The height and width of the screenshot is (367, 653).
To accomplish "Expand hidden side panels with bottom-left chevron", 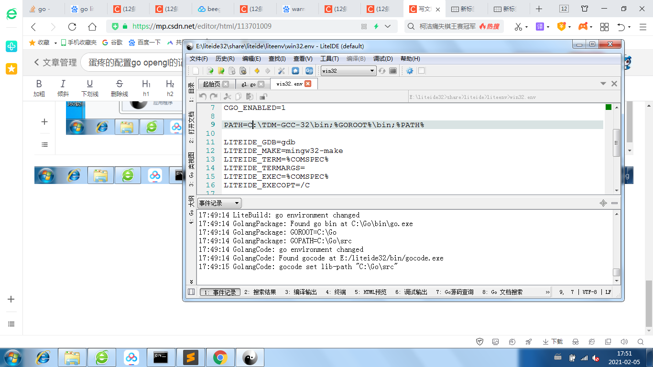I will [191, 282].
